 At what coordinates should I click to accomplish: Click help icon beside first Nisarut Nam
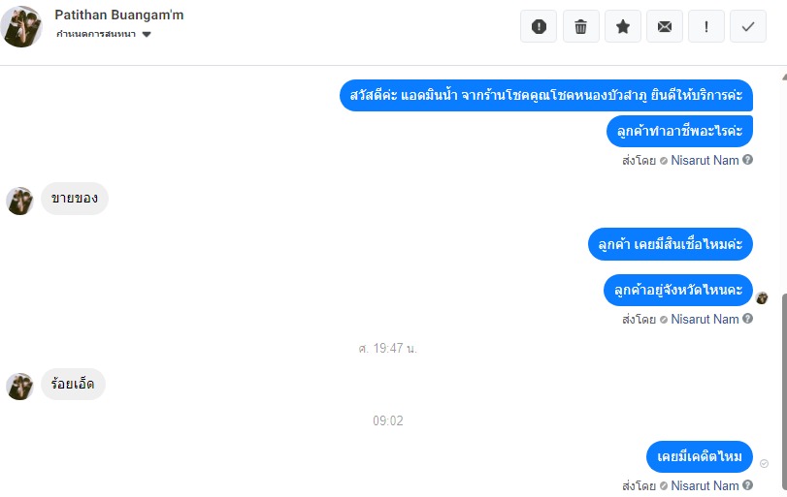point(747,160)
